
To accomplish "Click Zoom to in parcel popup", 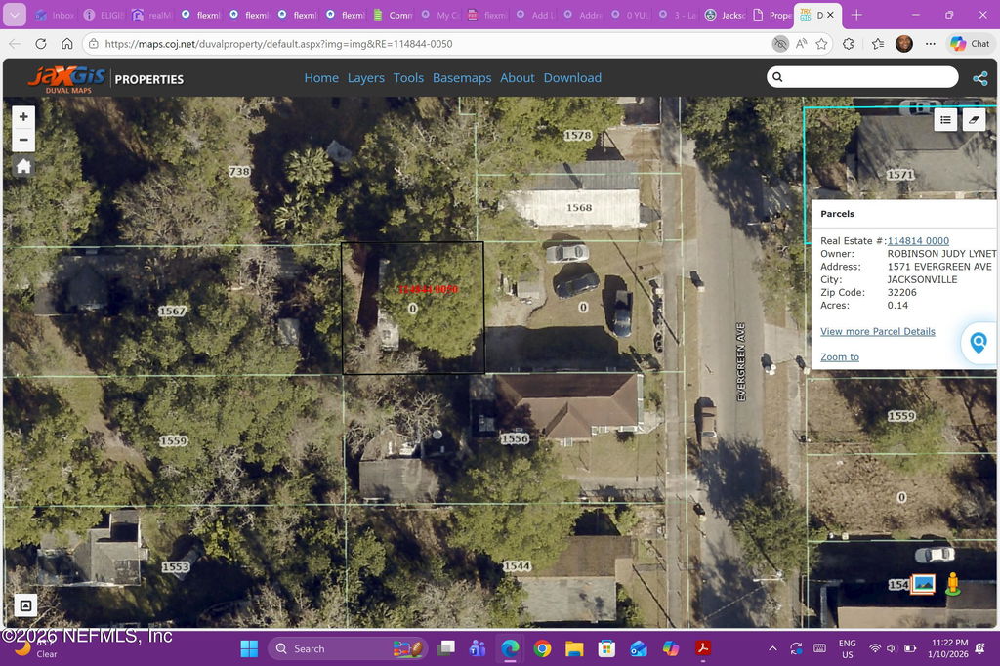I will 839,357.
